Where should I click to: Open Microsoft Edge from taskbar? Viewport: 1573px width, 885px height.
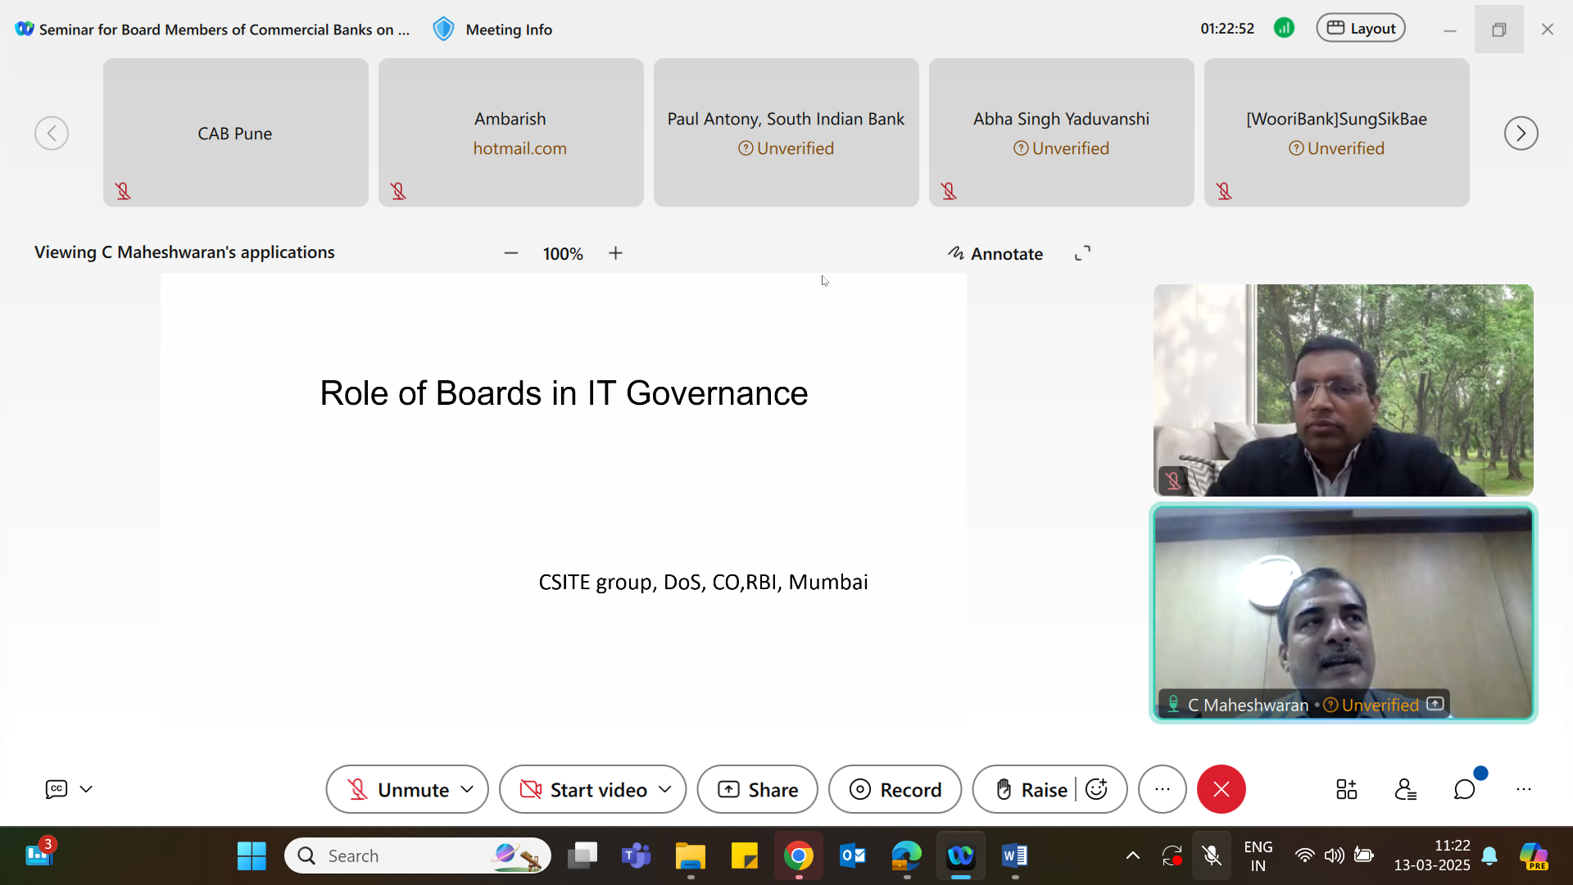[x=907, y=855]
